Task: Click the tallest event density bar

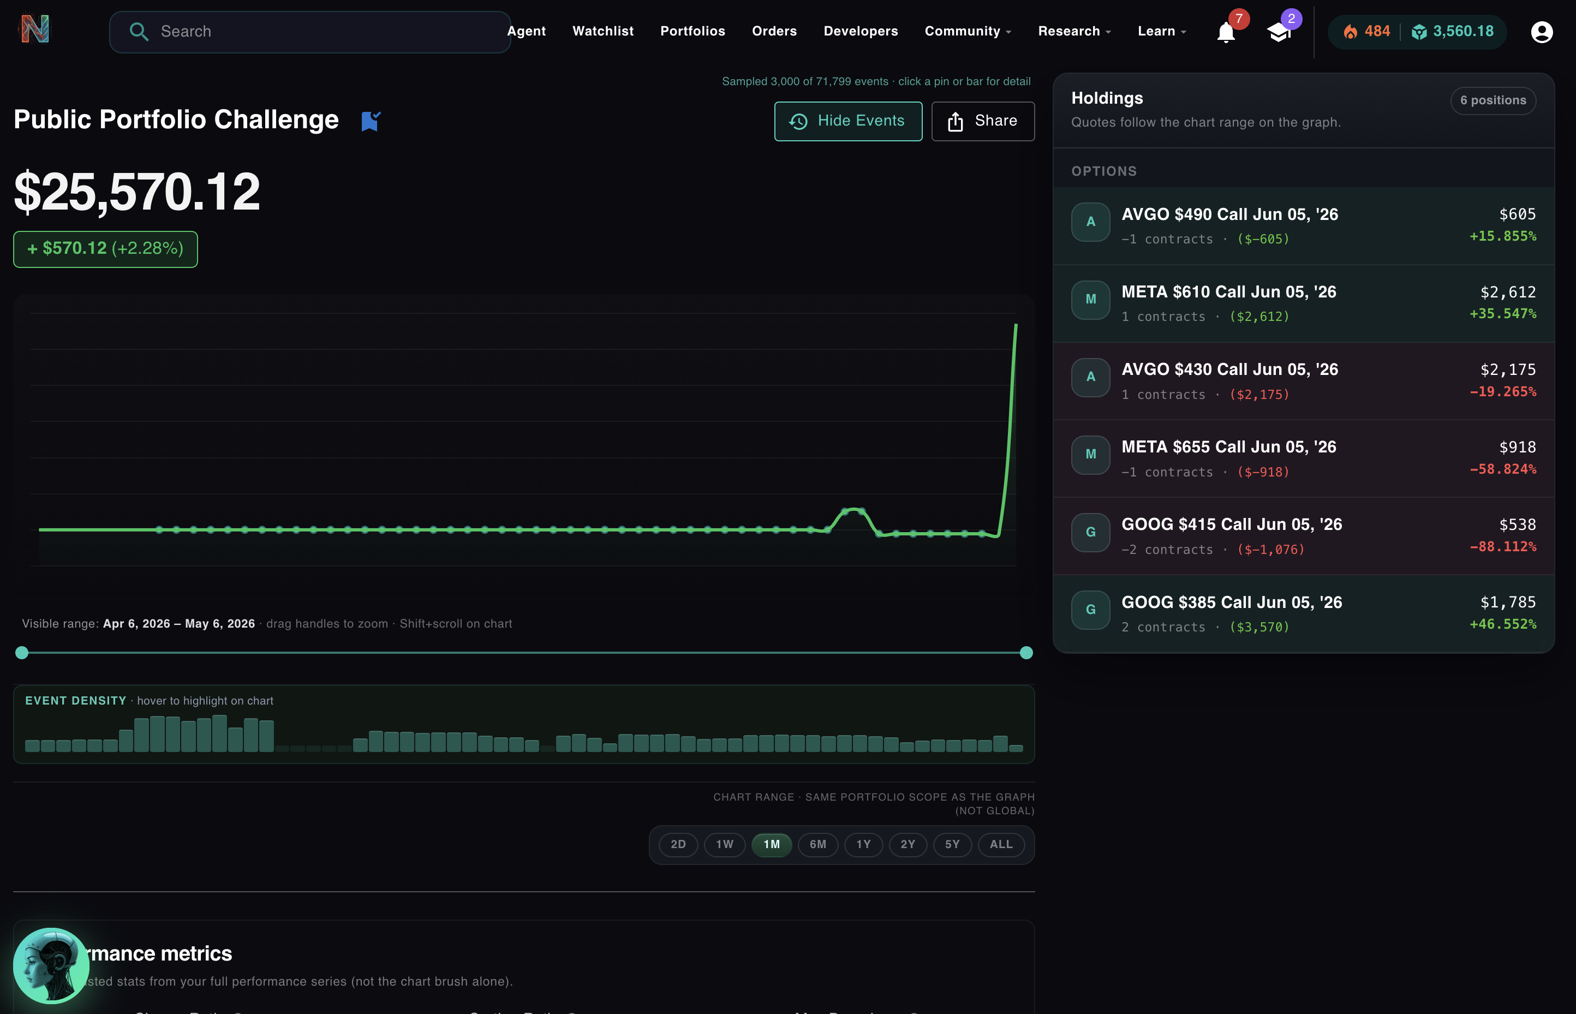Action: point(220,733)
